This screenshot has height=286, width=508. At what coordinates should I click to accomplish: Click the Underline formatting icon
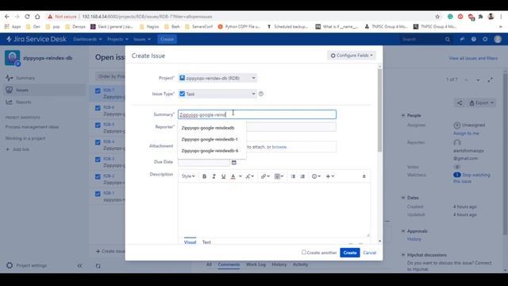coord(223,176)
